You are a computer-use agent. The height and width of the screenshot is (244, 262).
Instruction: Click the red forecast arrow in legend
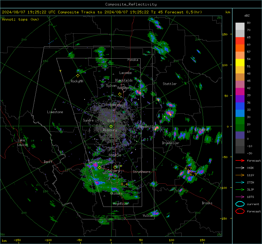[240, 160]
